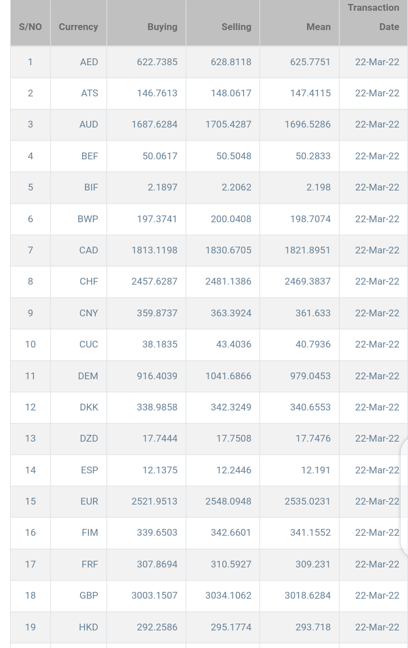The height and width of the screenshot is (648, 408).
Task: Click the DEM selling rate 1041.6866
Action: click(228, 376)
